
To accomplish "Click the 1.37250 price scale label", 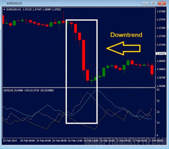I will [x=161, y=36].
